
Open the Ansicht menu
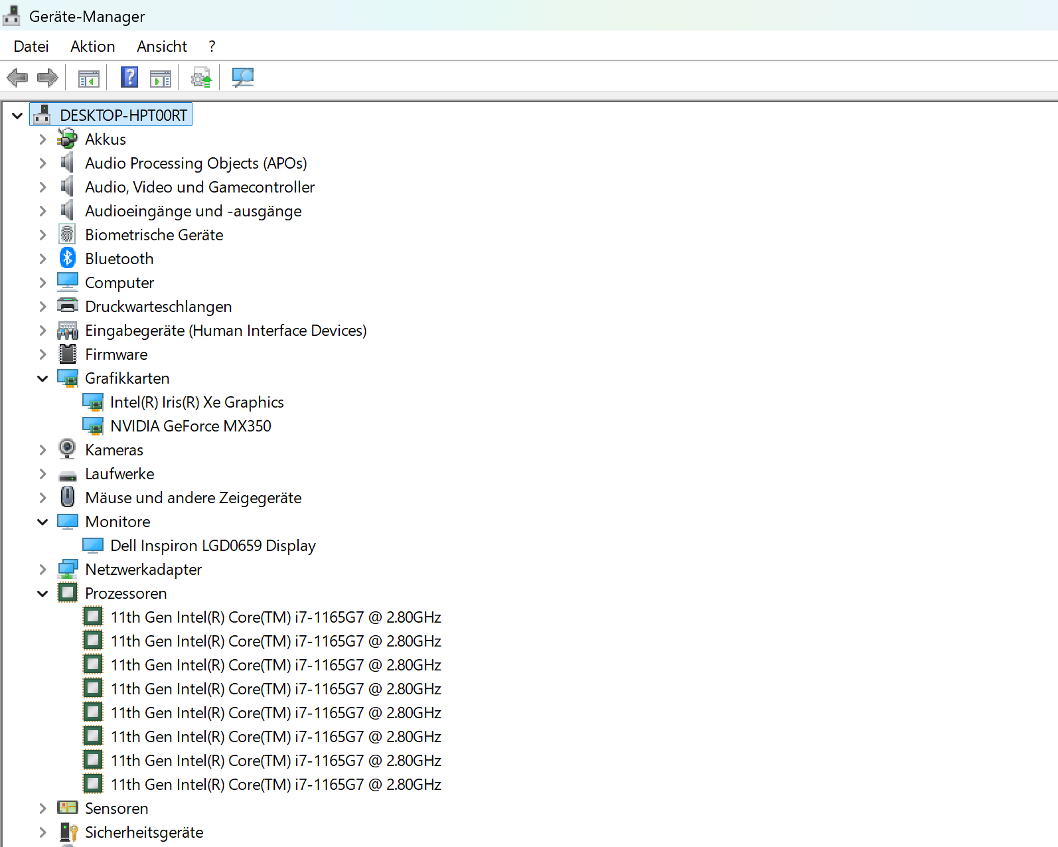click(162, 46)
